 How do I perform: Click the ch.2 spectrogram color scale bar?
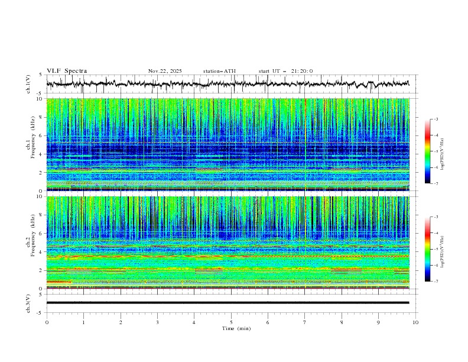click(428, 249)
